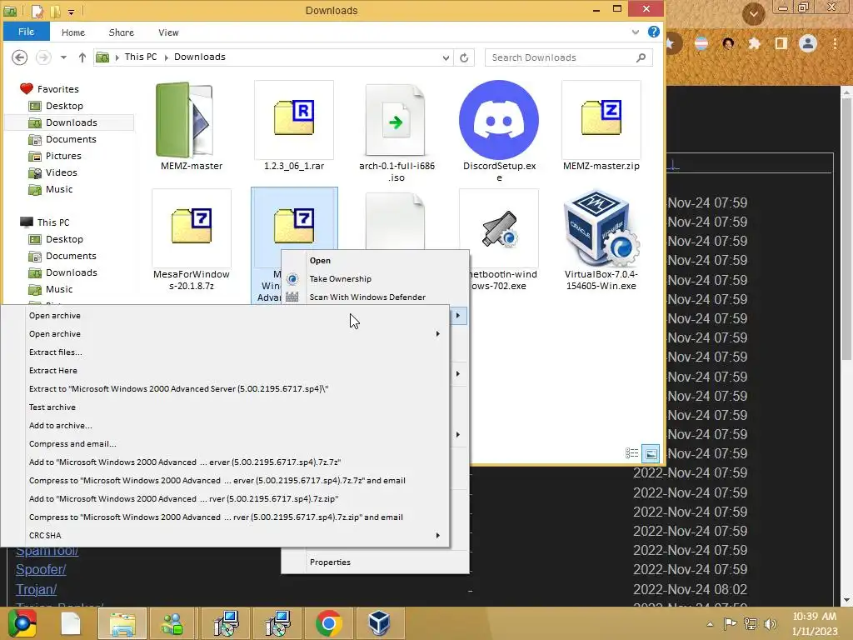Open VirtualBox cube icon on taskbar
This screenshot has width=853, height=640.
pyautogui.click(x=379, y=623)
